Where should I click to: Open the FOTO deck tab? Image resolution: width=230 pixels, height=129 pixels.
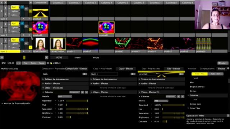point(59,58)
